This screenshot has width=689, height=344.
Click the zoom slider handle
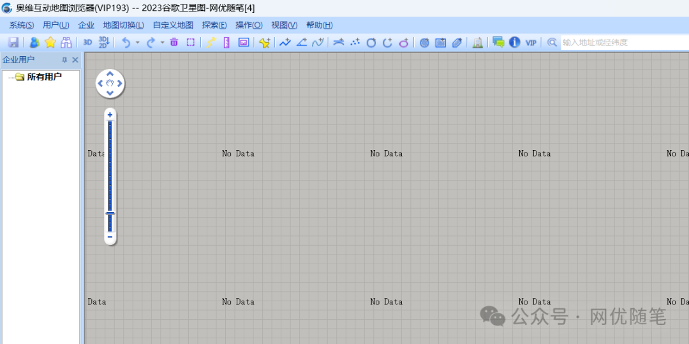click(110, 213)
